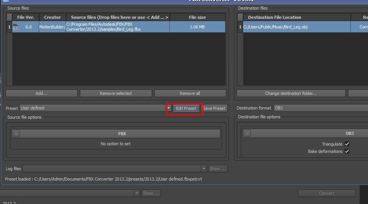Click the User defined preset field

pyautogui.click(x=93, y=108)
